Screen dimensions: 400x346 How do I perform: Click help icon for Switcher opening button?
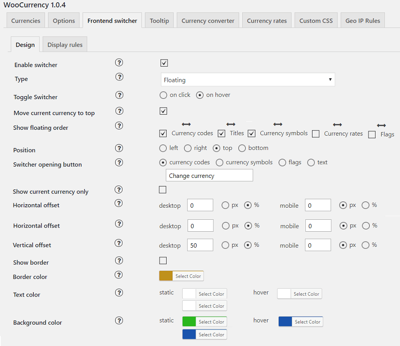tap(119, 162)
